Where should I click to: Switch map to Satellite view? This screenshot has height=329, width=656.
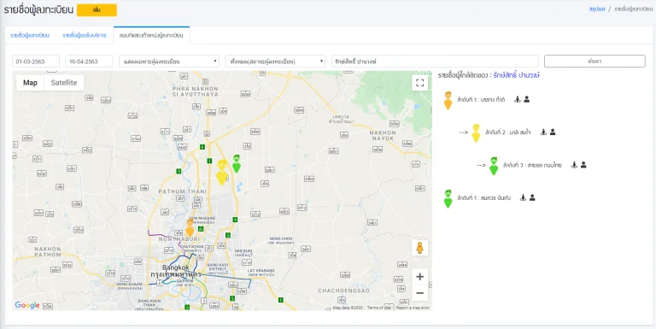click(x=64, y=83)
